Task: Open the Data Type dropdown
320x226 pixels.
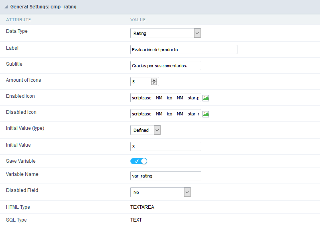Action: pos(166,33)
